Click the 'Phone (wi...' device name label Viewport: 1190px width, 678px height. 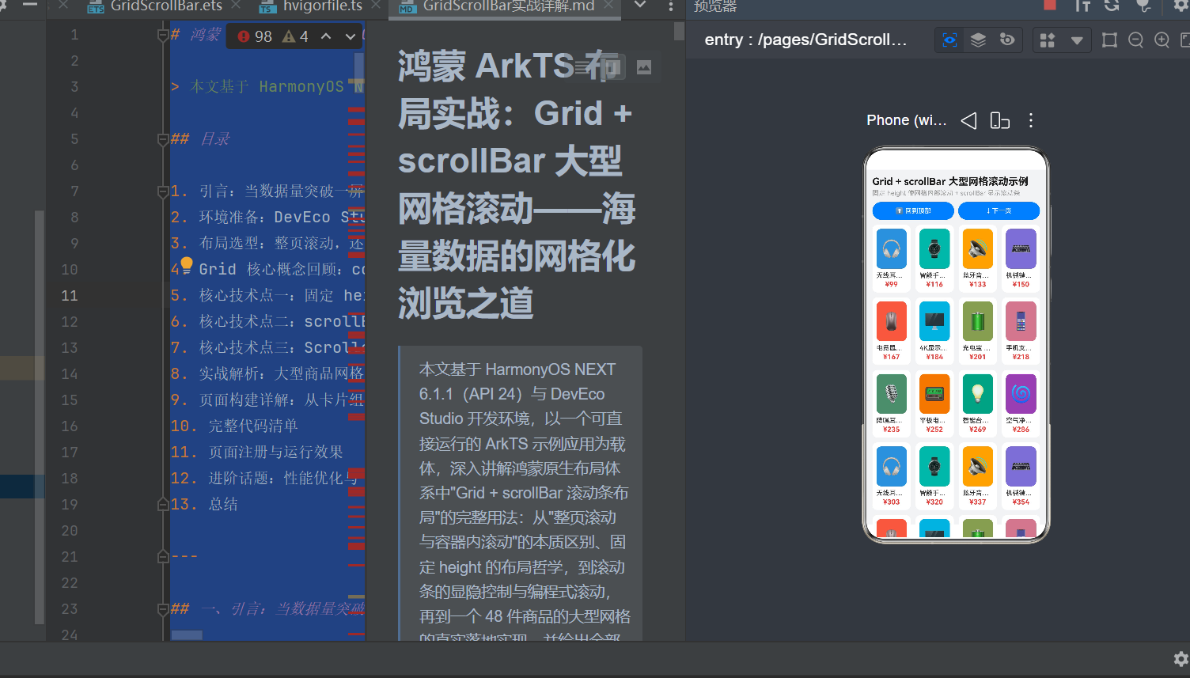pyautogui.click(x=906, y=120)
